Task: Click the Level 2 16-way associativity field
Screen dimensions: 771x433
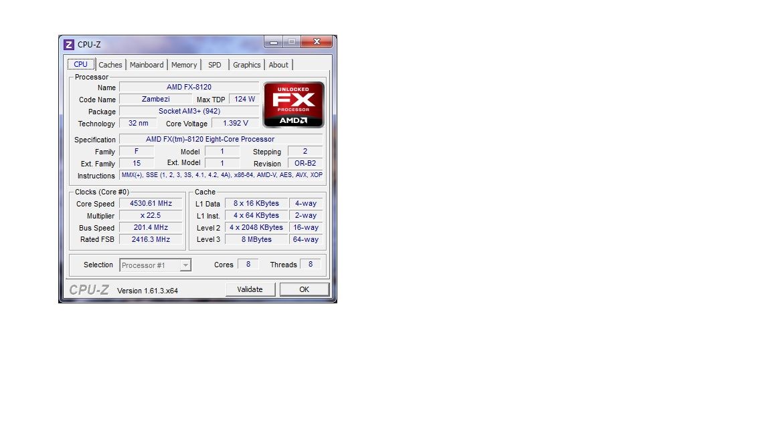Action: coord(306,227)
